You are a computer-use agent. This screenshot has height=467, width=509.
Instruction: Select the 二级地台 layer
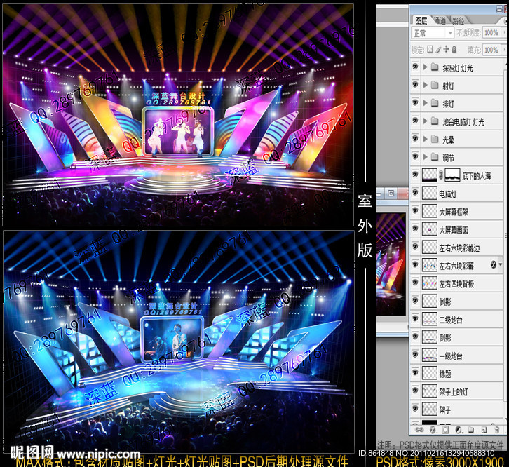tap(453, 320)
